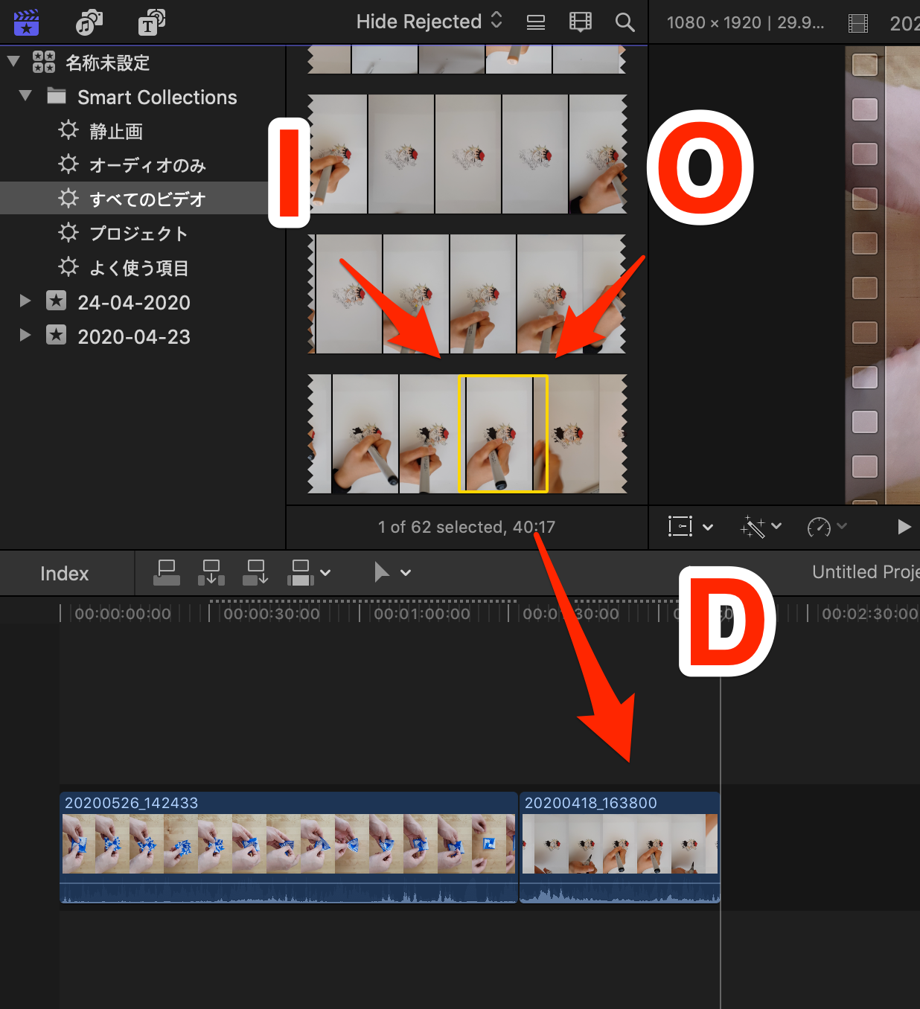Click the timeline ruler at 00:01:00:00

click(x=421, y=614)
